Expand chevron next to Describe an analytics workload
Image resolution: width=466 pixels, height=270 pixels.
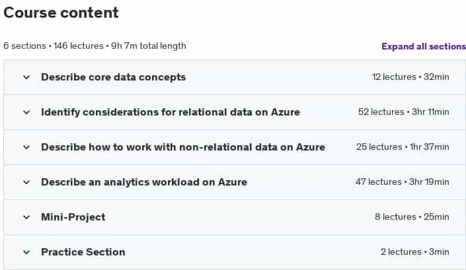26,182
